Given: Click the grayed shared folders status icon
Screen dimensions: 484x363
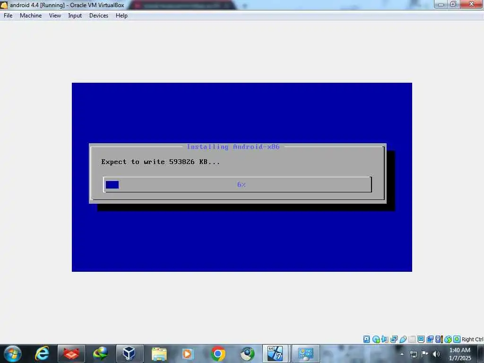Looking at the screenshot, I should [x=412, y=339].
